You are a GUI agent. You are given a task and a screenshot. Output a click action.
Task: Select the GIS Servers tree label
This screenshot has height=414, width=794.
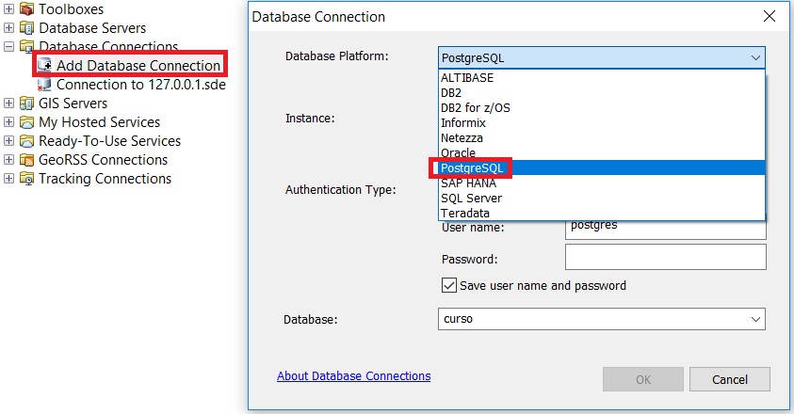(x=73, y=103)
